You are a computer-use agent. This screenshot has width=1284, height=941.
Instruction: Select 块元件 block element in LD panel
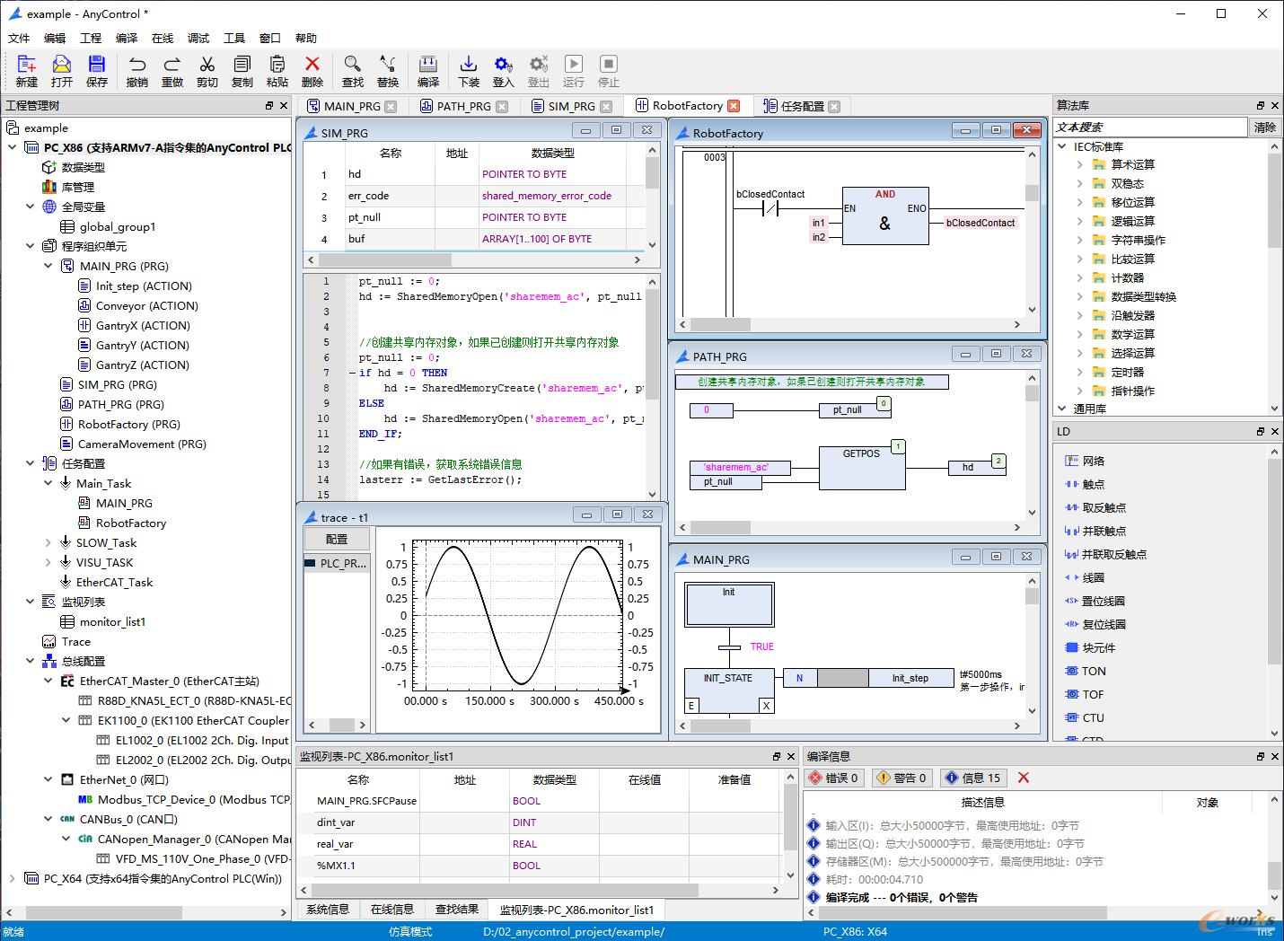(x=1090, y=647)
